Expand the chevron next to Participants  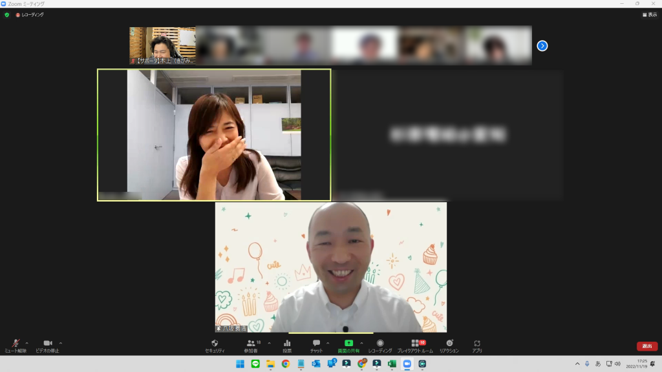tap(269, 343)
